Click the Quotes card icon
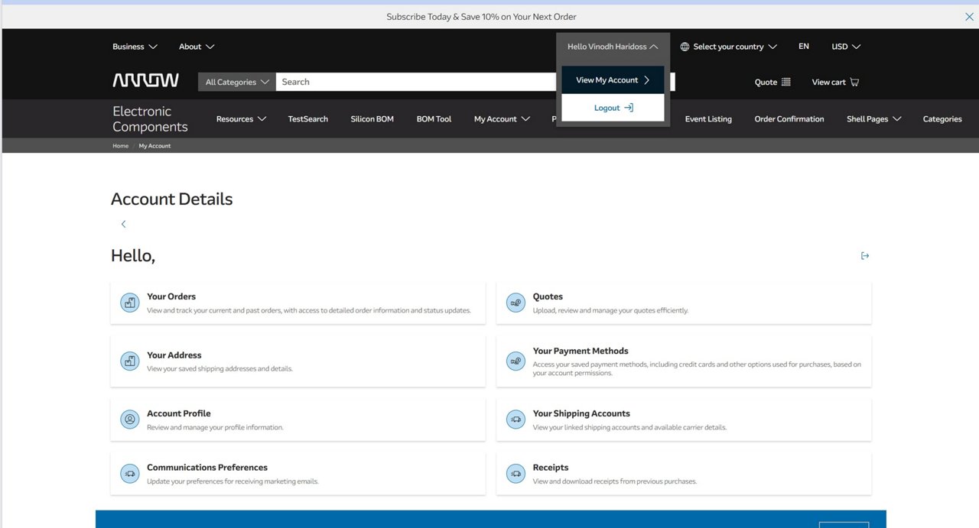The height and width of the screenshot is (528, 979). 516,303
